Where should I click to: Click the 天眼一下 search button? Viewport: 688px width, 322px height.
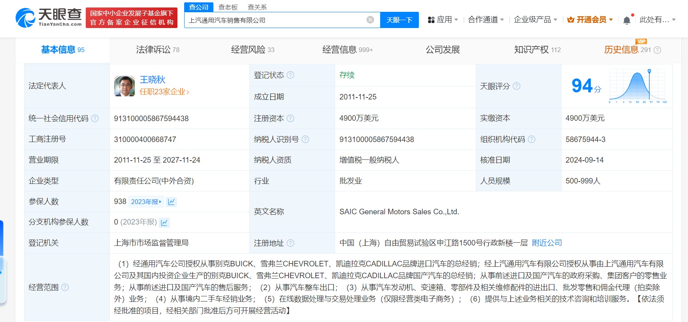pos(399,20)
